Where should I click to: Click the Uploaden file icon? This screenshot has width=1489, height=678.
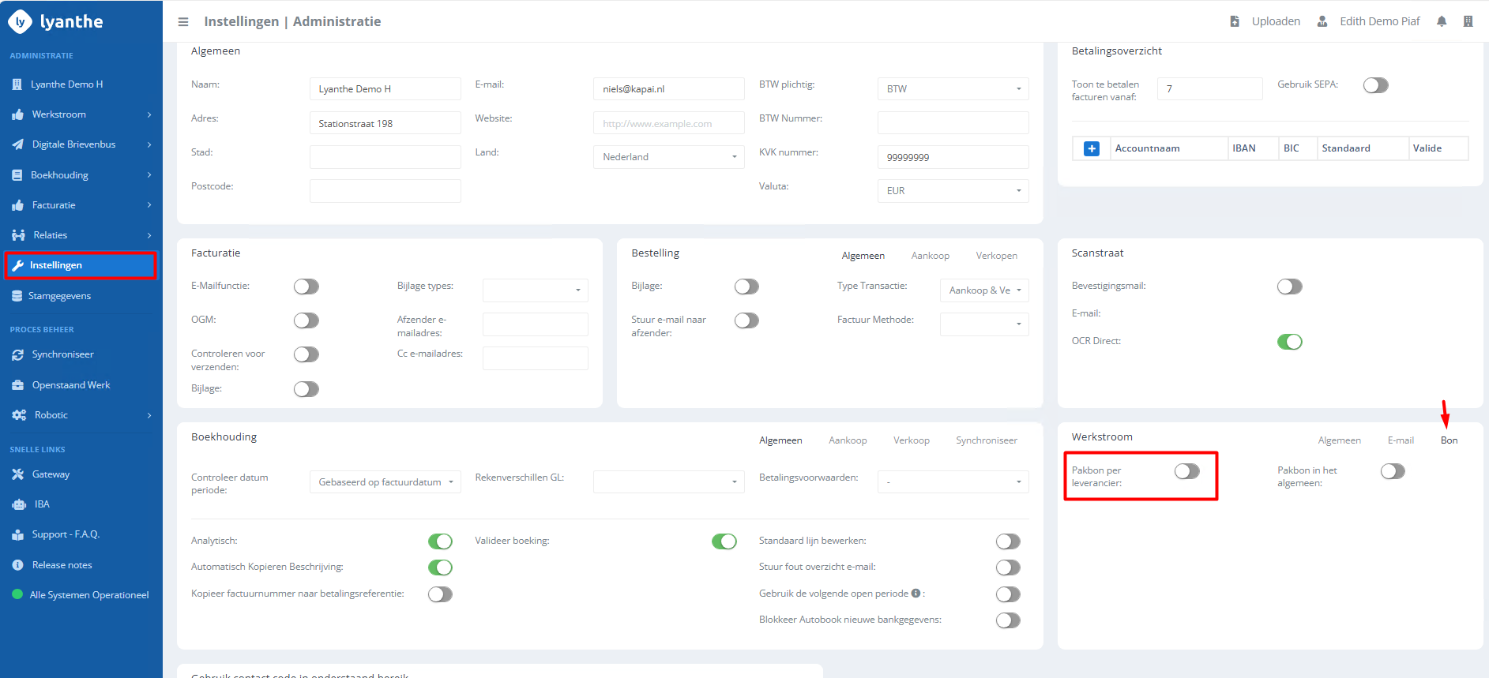[1235, 21]
